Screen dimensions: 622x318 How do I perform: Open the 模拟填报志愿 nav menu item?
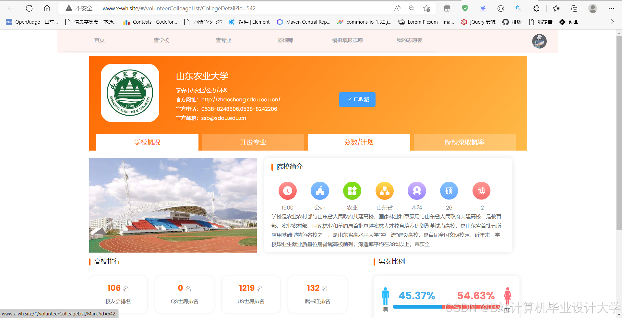pos(347,40)
